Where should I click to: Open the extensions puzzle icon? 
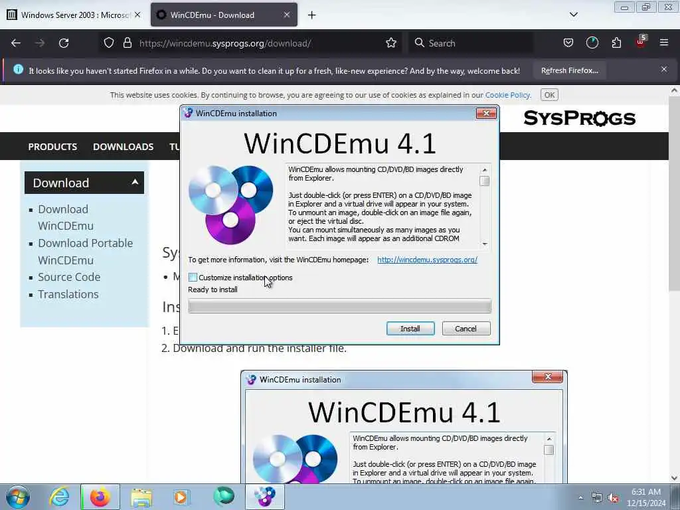click(616, 43)
